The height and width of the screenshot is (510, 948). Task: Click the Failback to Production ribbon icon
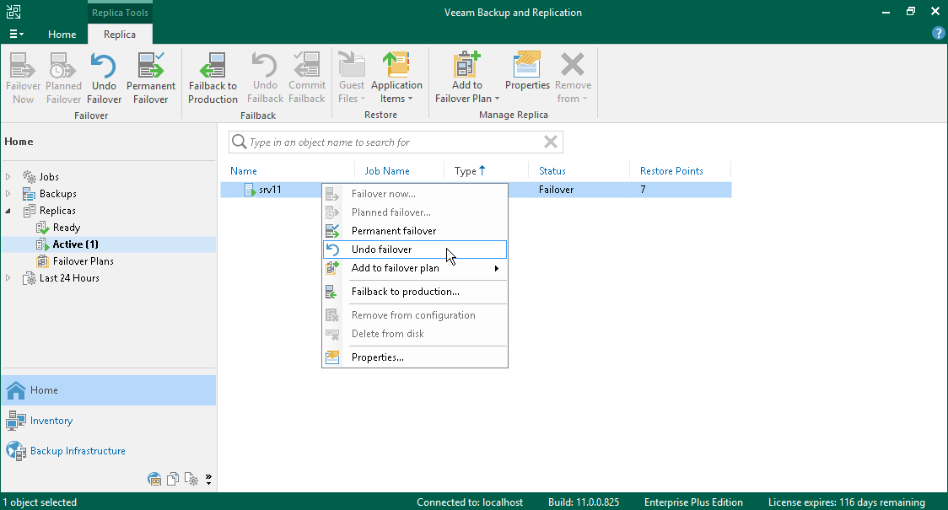pyautogui.click(x=213, y=78)
